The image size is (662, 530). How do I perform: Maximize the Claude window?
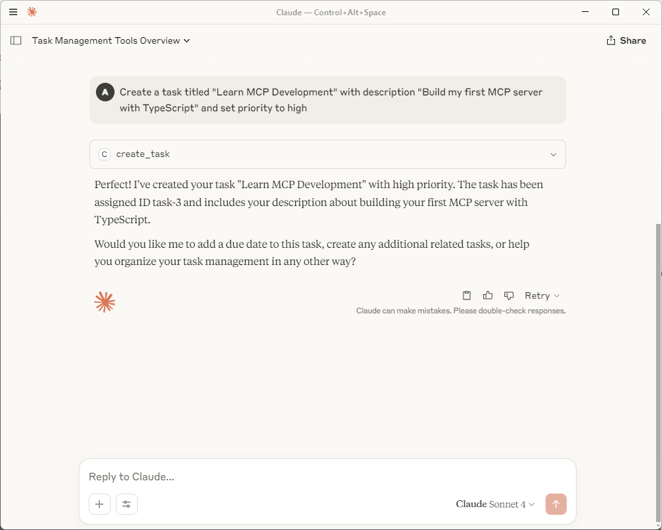point(616,12)
